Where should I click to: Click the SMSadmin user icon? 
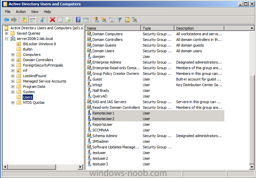click(x=89, y=141)
